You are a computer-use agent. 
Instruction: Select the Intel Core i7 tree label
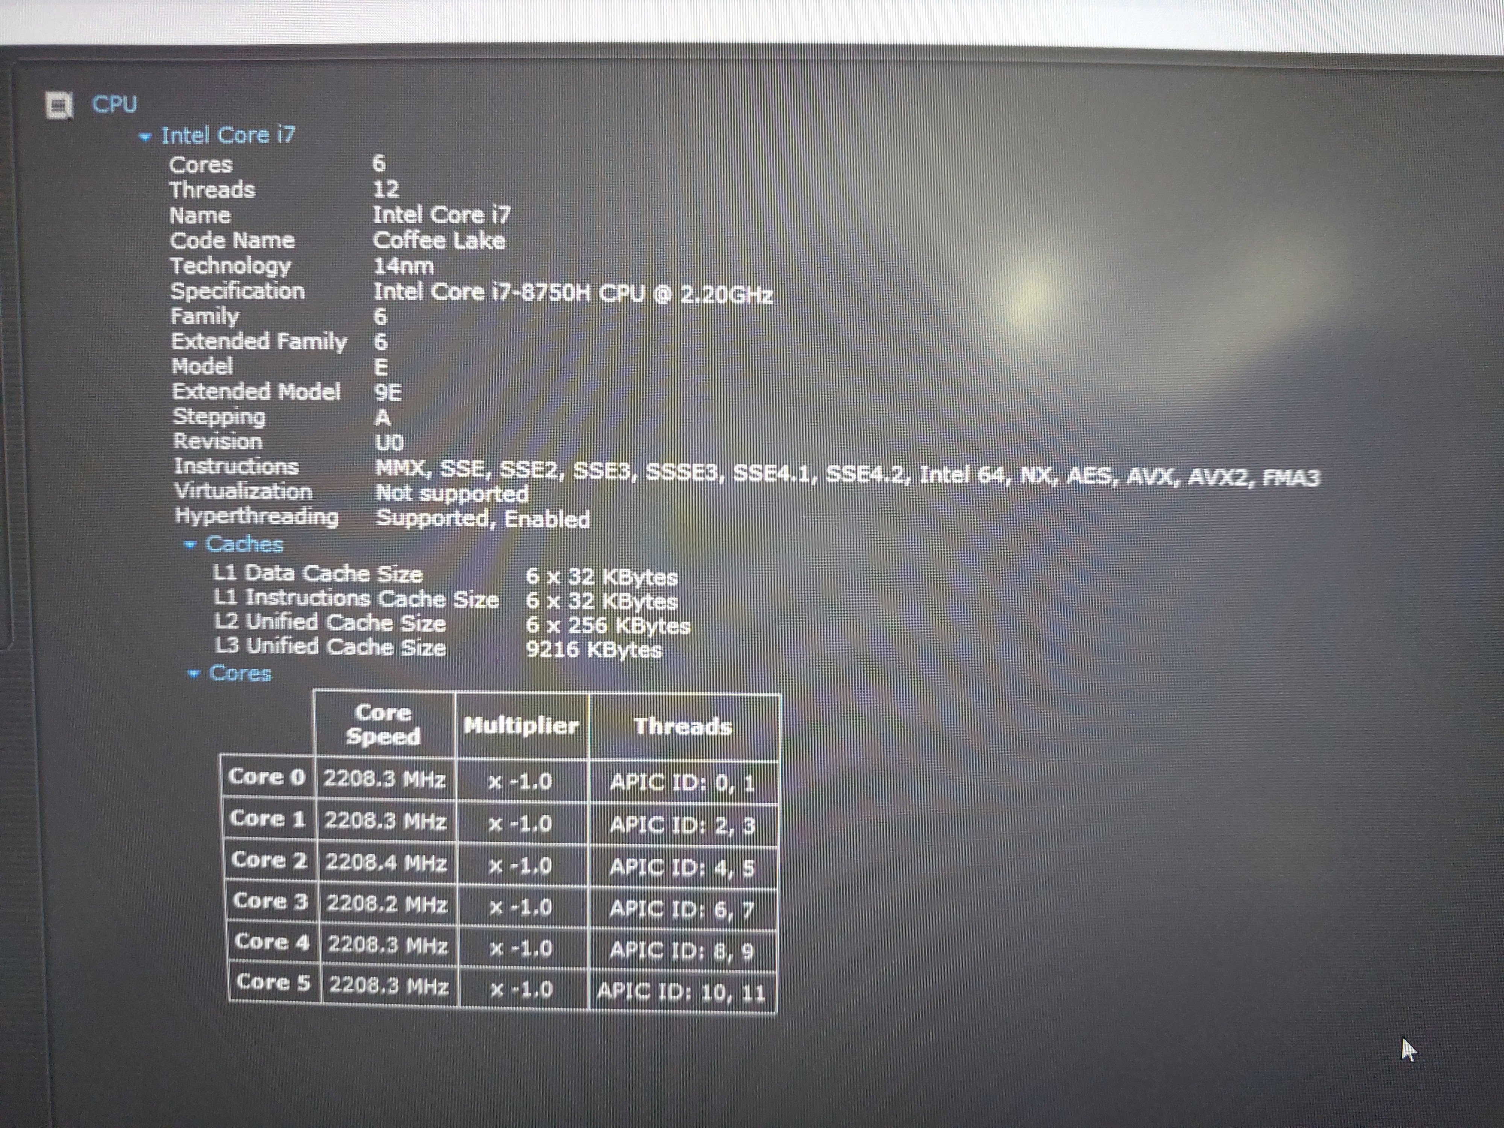(x=228, y=135)
